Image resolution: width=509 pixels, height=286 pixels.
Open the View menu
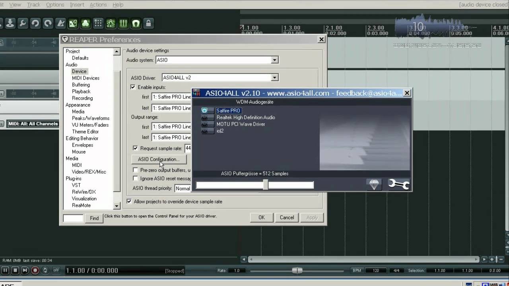click(x=15, y=5)
